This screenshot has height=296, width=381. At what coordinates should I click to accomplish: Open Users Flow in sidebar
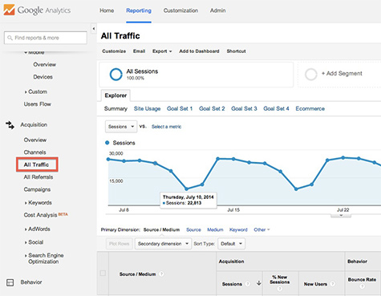tap(37, 104)
